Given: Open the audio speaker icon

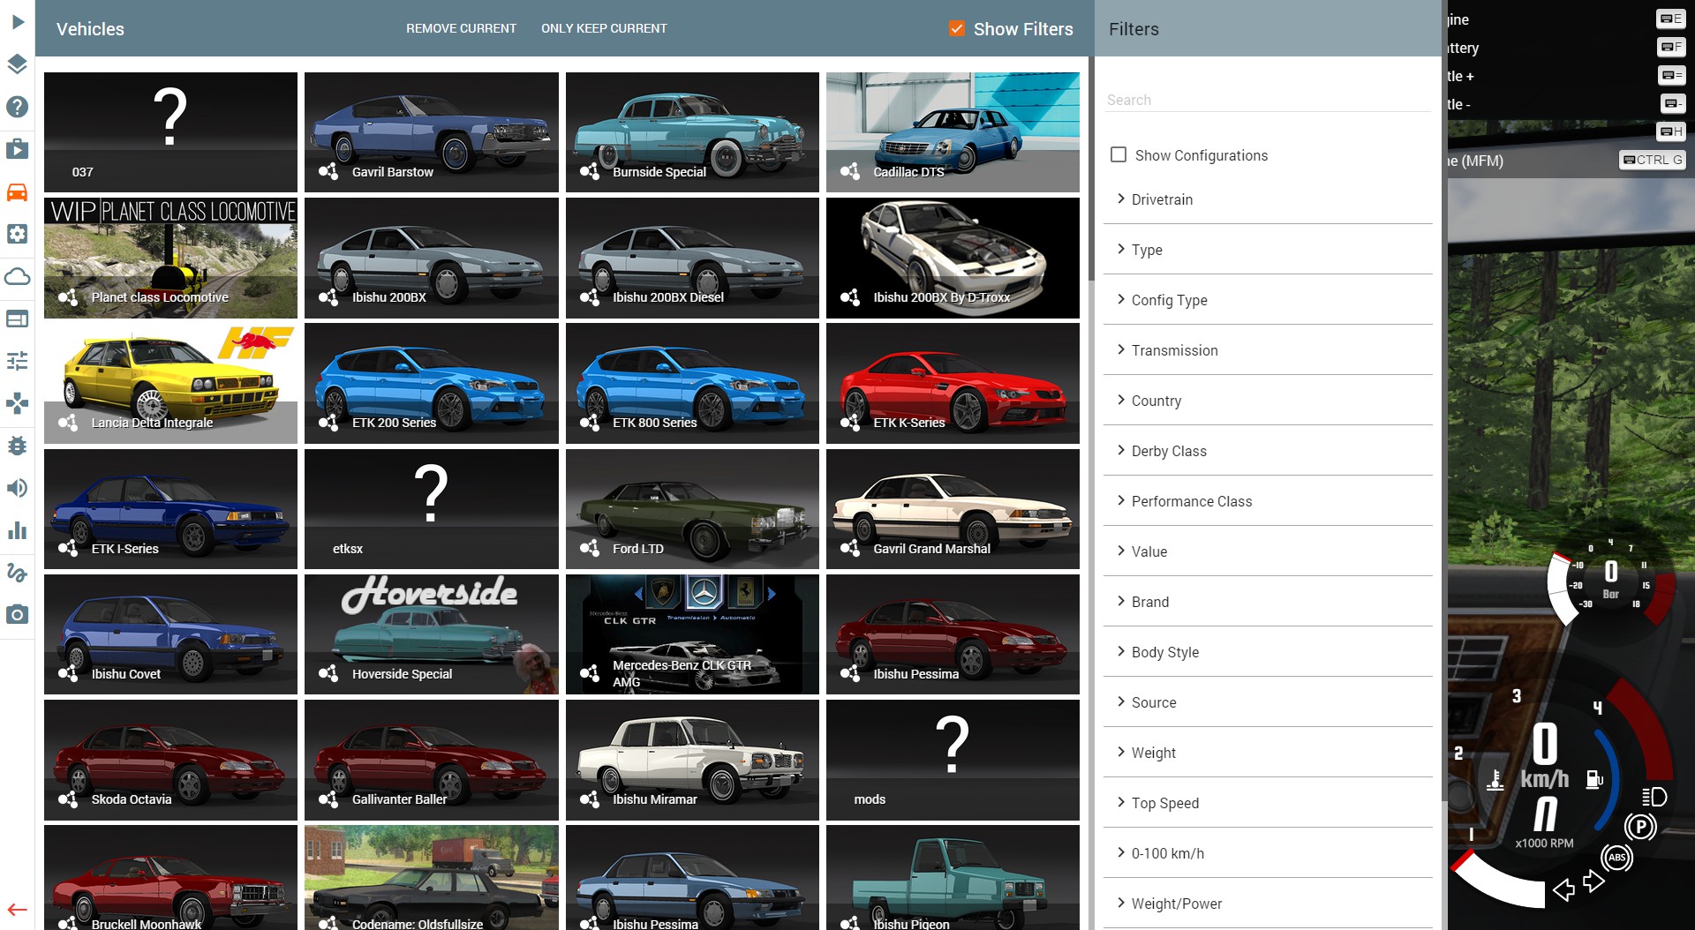Looking at the screenshot, I should pyautogui.click(x=18, y=488).
